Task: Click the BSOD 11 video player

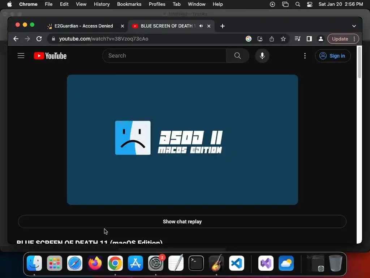Action: pyautogui.click(x=182, y=140)
